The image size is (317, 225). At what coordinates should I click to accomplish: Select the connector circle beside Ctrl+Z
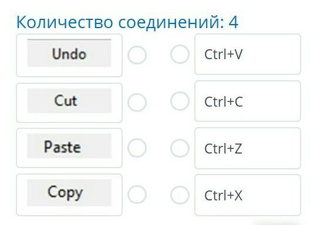[x=180, y=148]
